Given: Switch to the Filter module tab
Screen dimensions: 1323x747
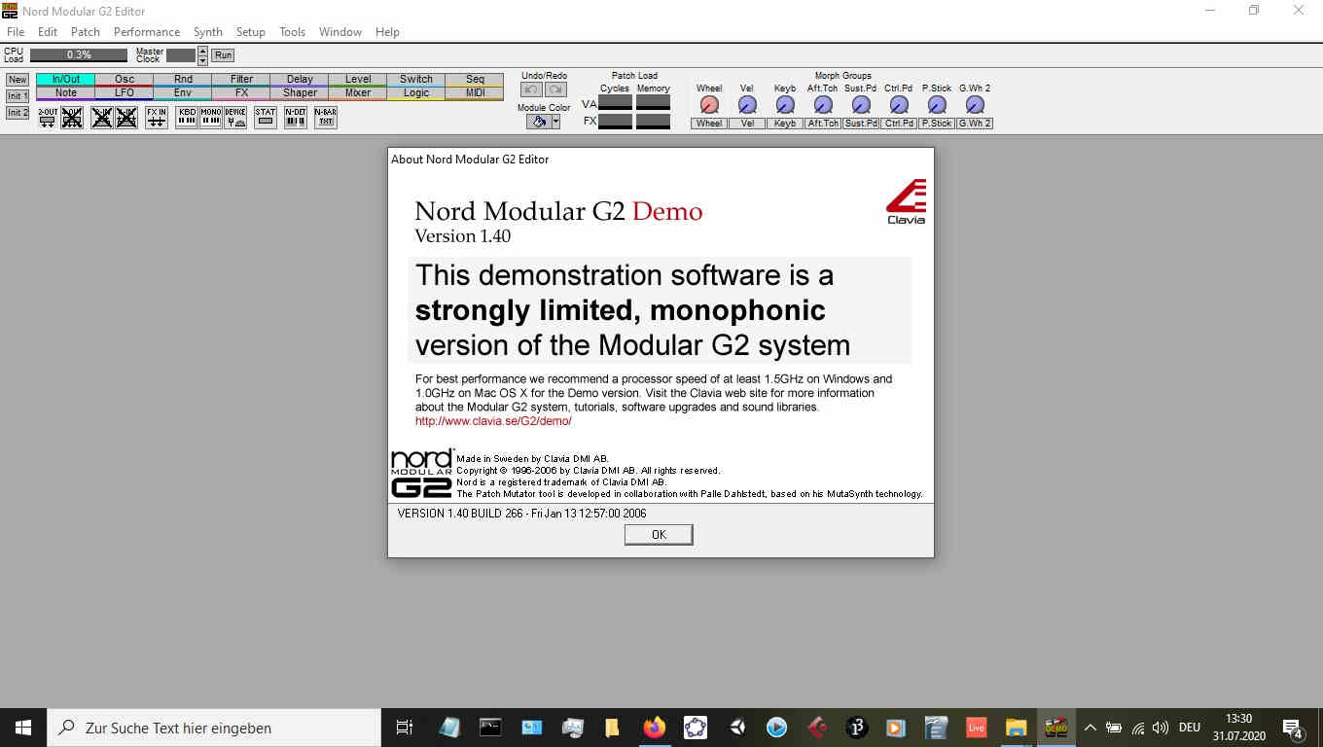Looking at the screenshot, I should 241,79.
